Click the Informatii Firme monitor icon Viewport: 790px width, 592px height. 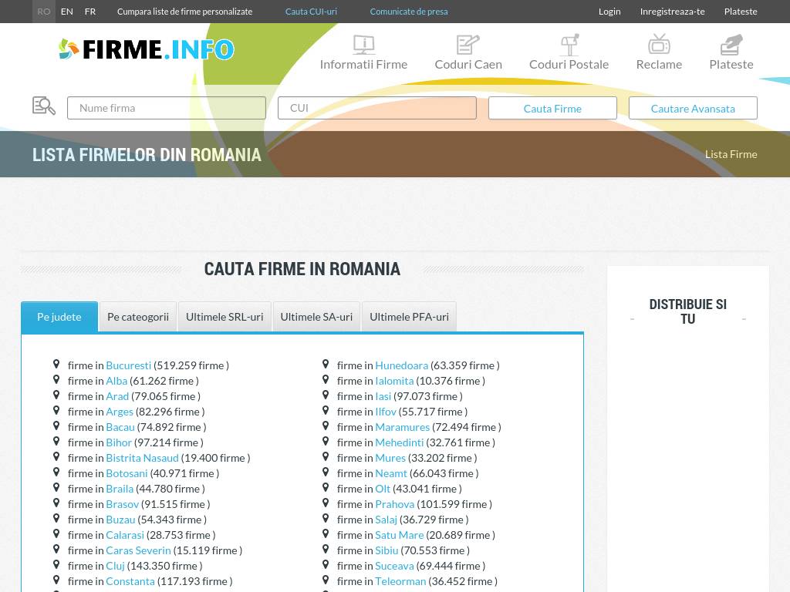click(x=363, y=45)
